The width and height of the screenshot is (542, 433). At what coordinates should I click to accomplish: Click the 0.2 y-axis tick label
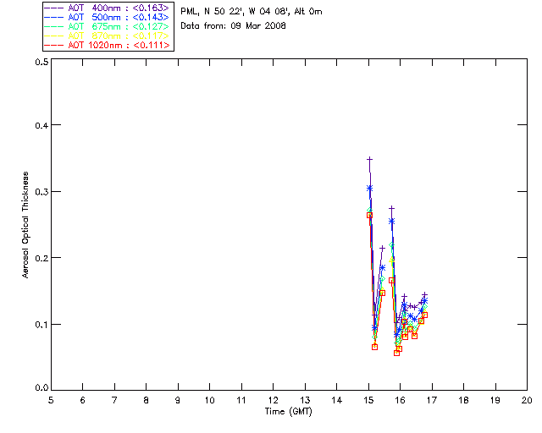(41, 258)
